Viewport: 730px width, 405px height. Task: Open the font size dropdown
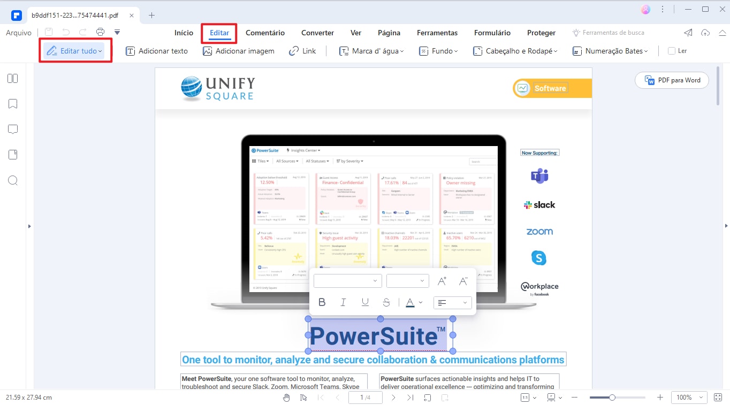pos(408,281)
